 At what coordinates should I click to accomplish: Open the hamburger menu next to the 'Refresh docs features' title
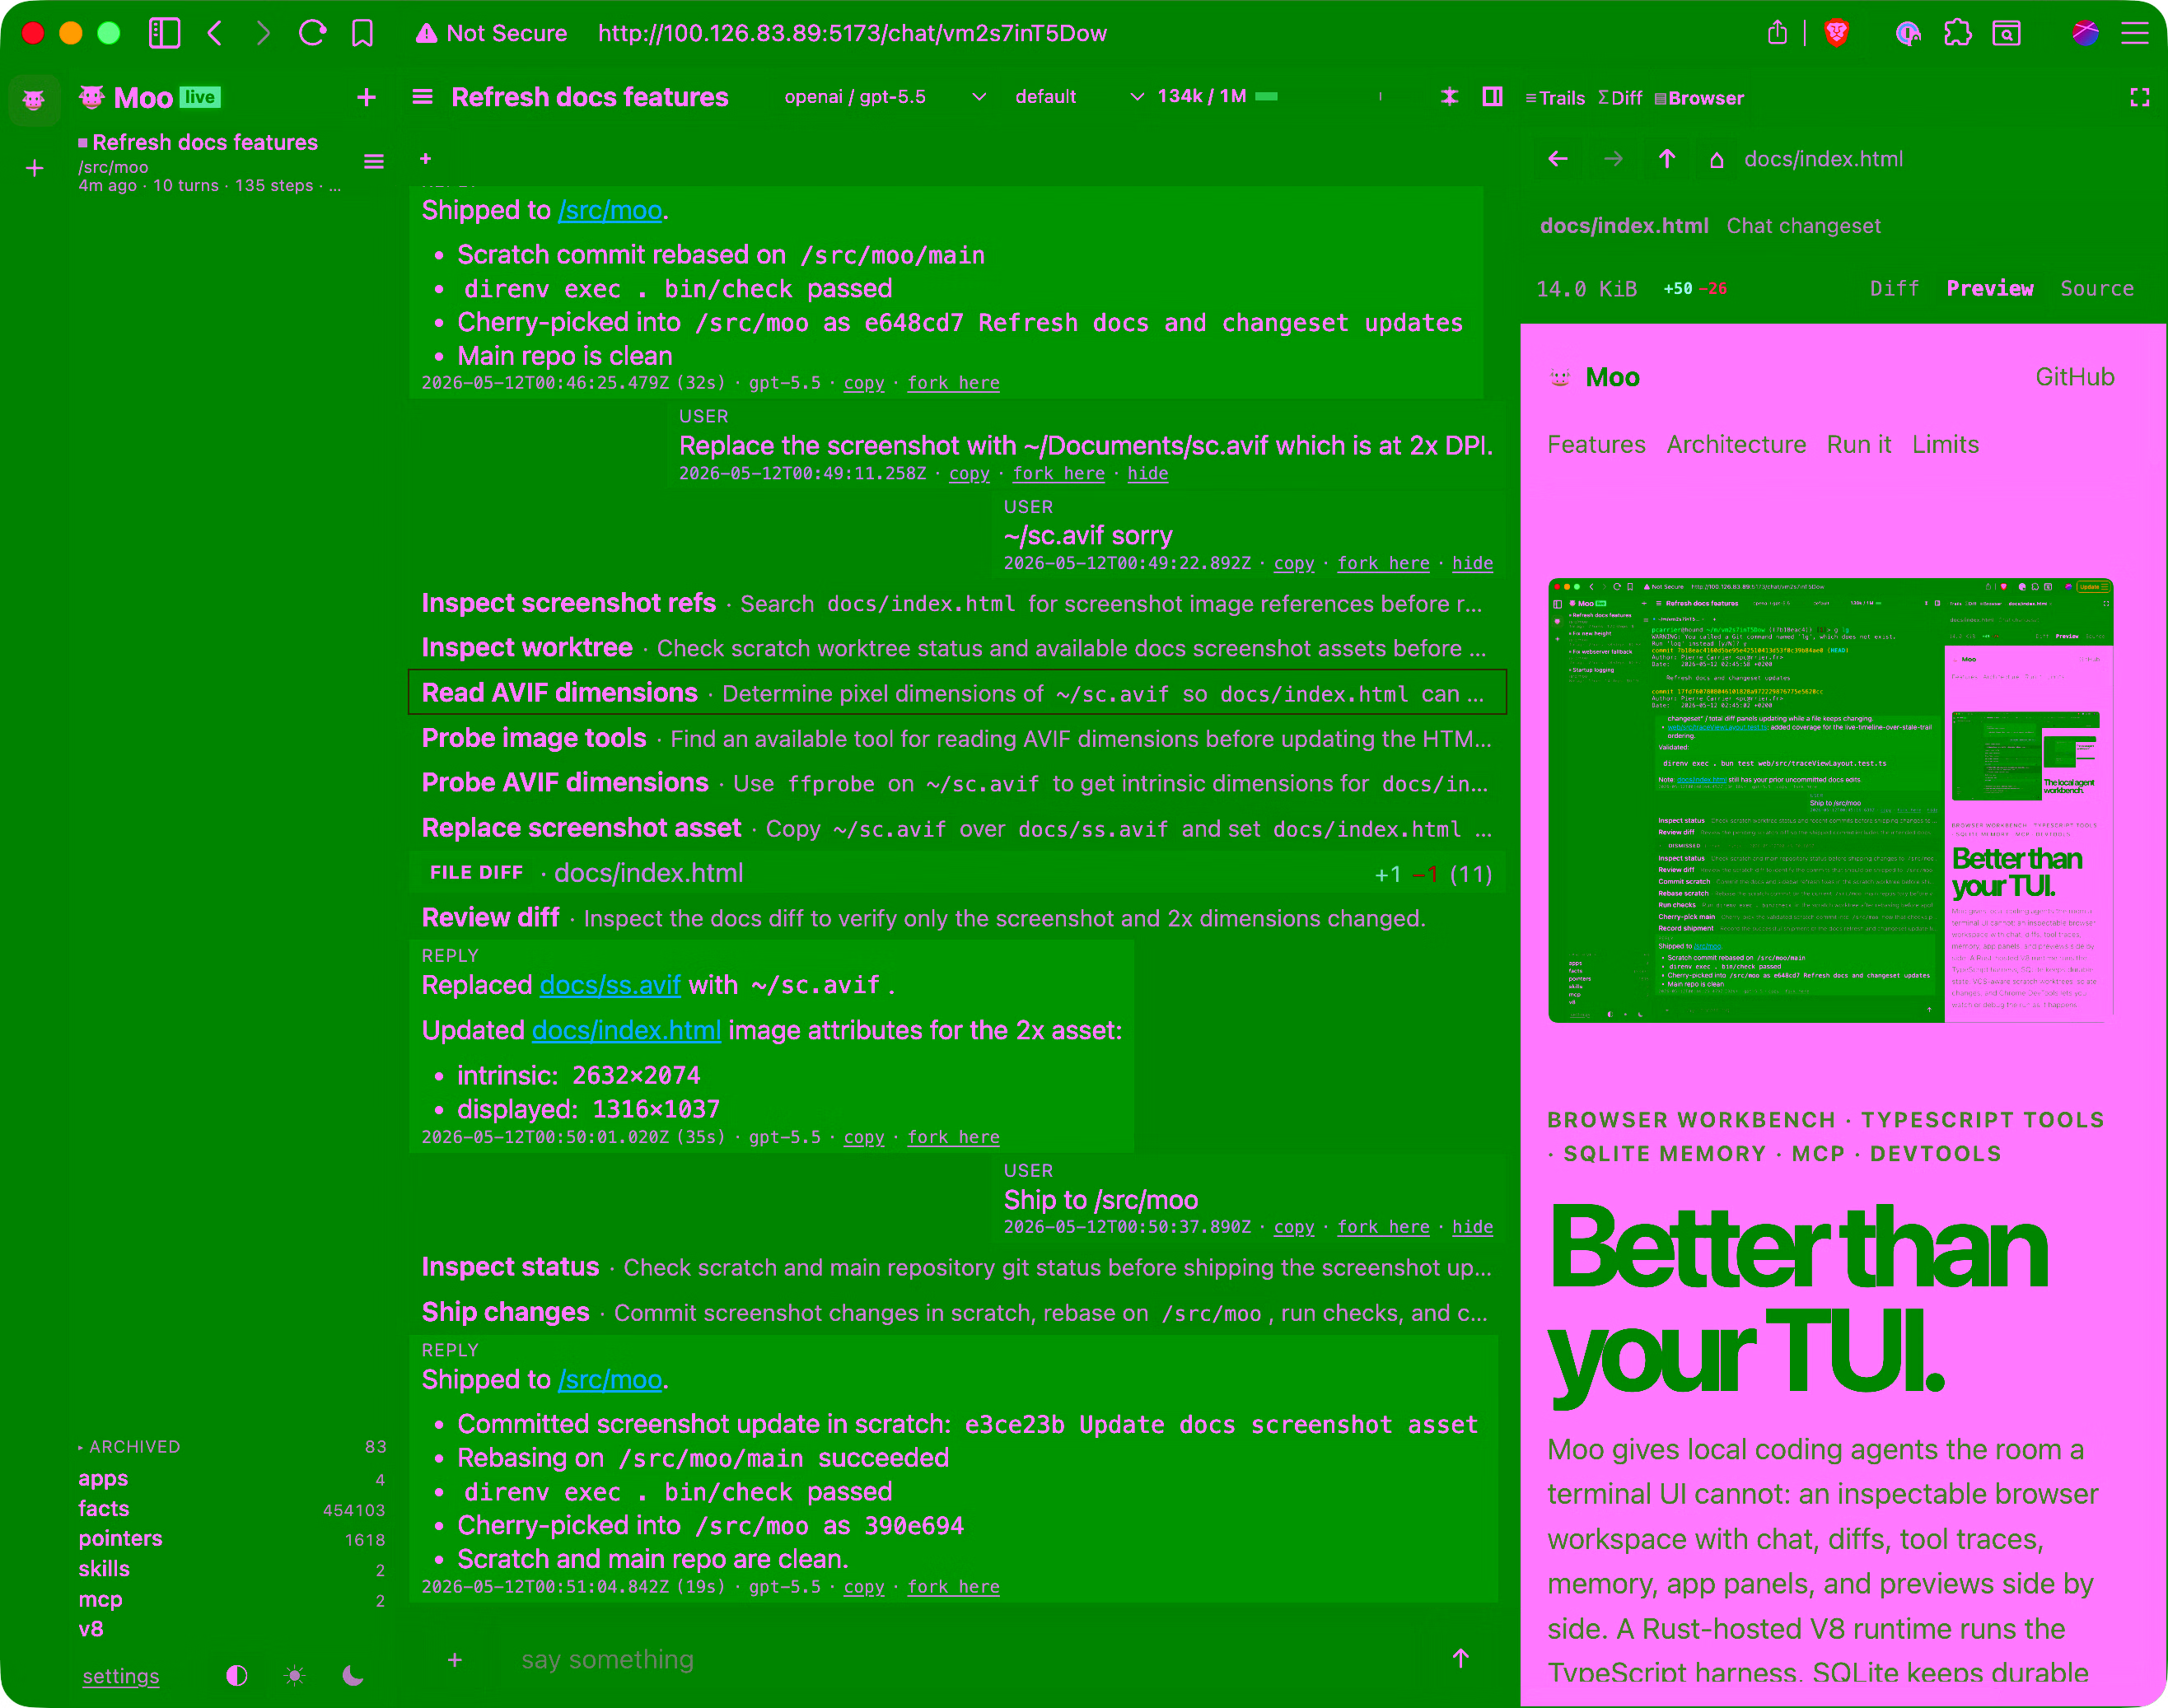[423, 97]
